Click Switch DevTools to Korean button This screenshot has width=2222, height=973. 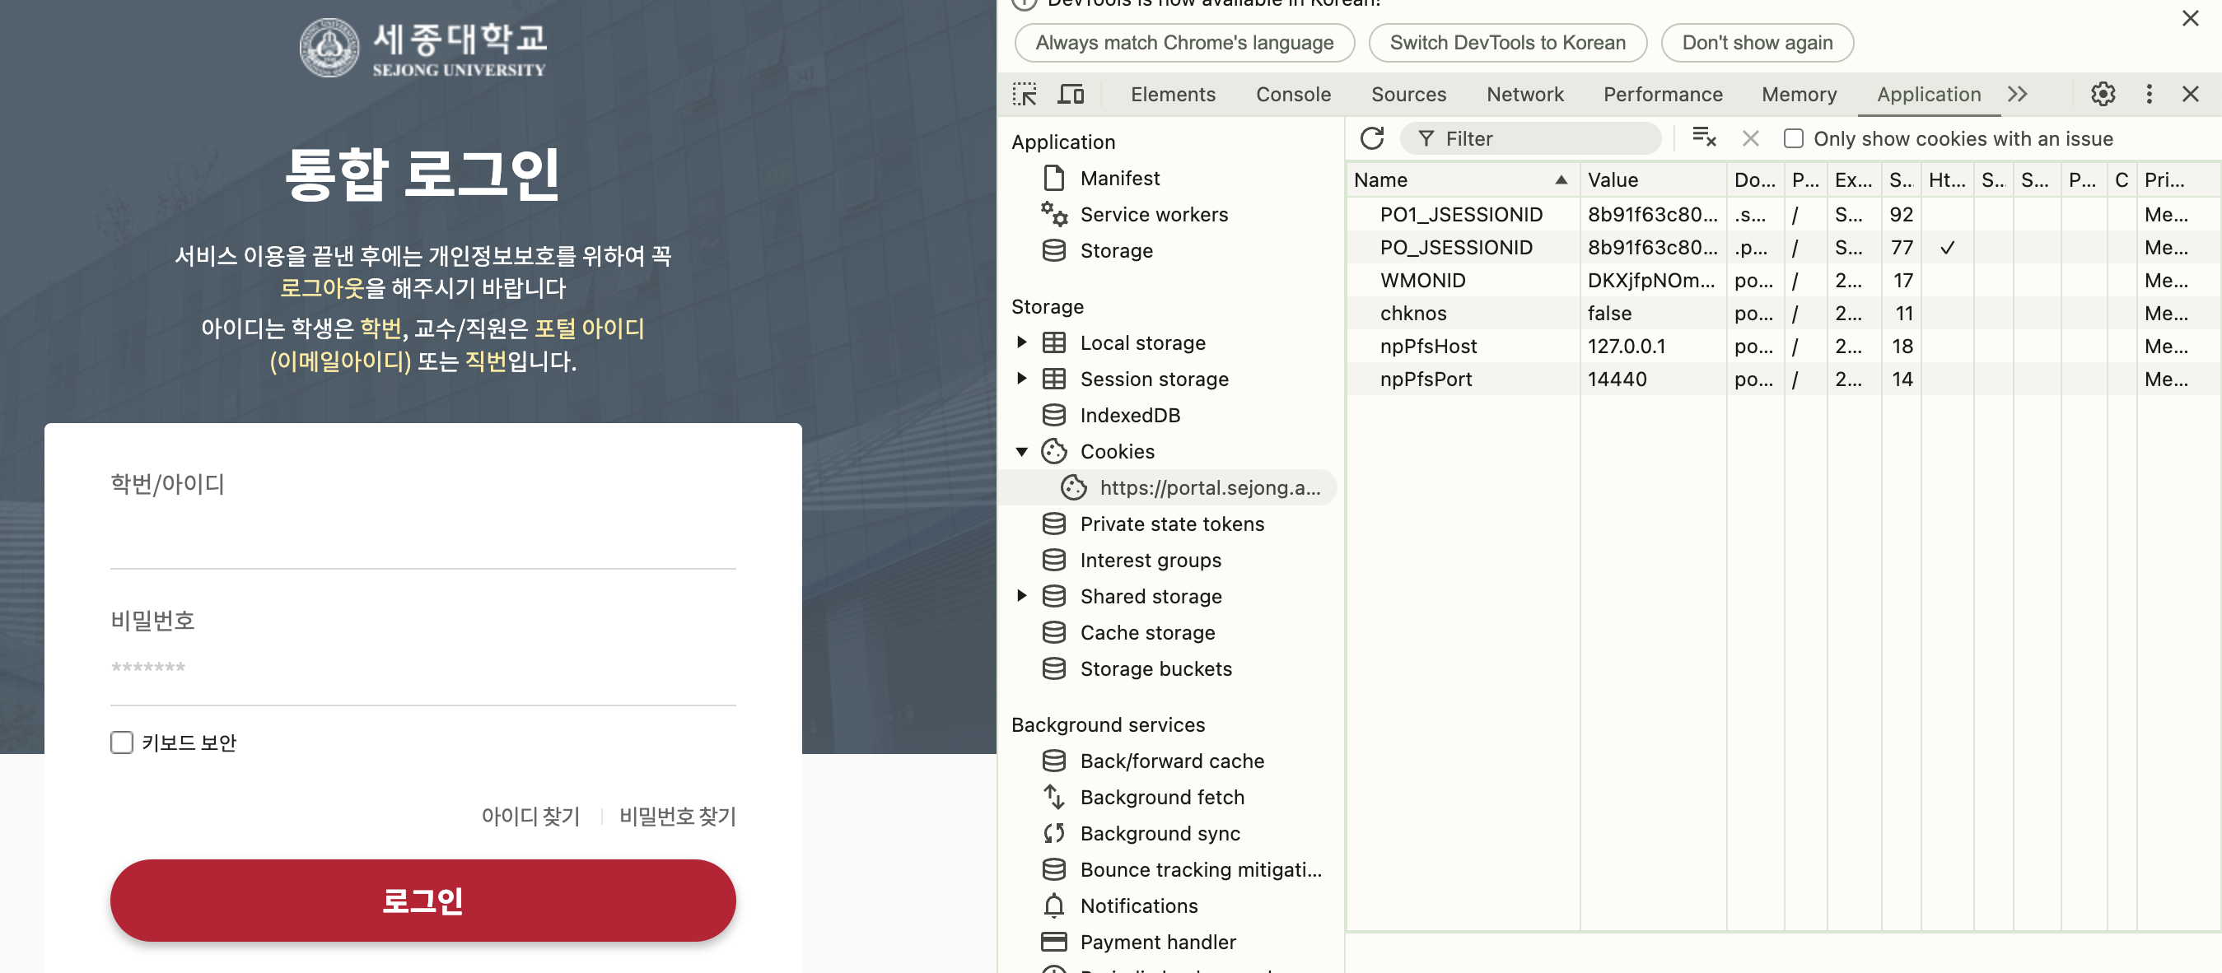1507,42
